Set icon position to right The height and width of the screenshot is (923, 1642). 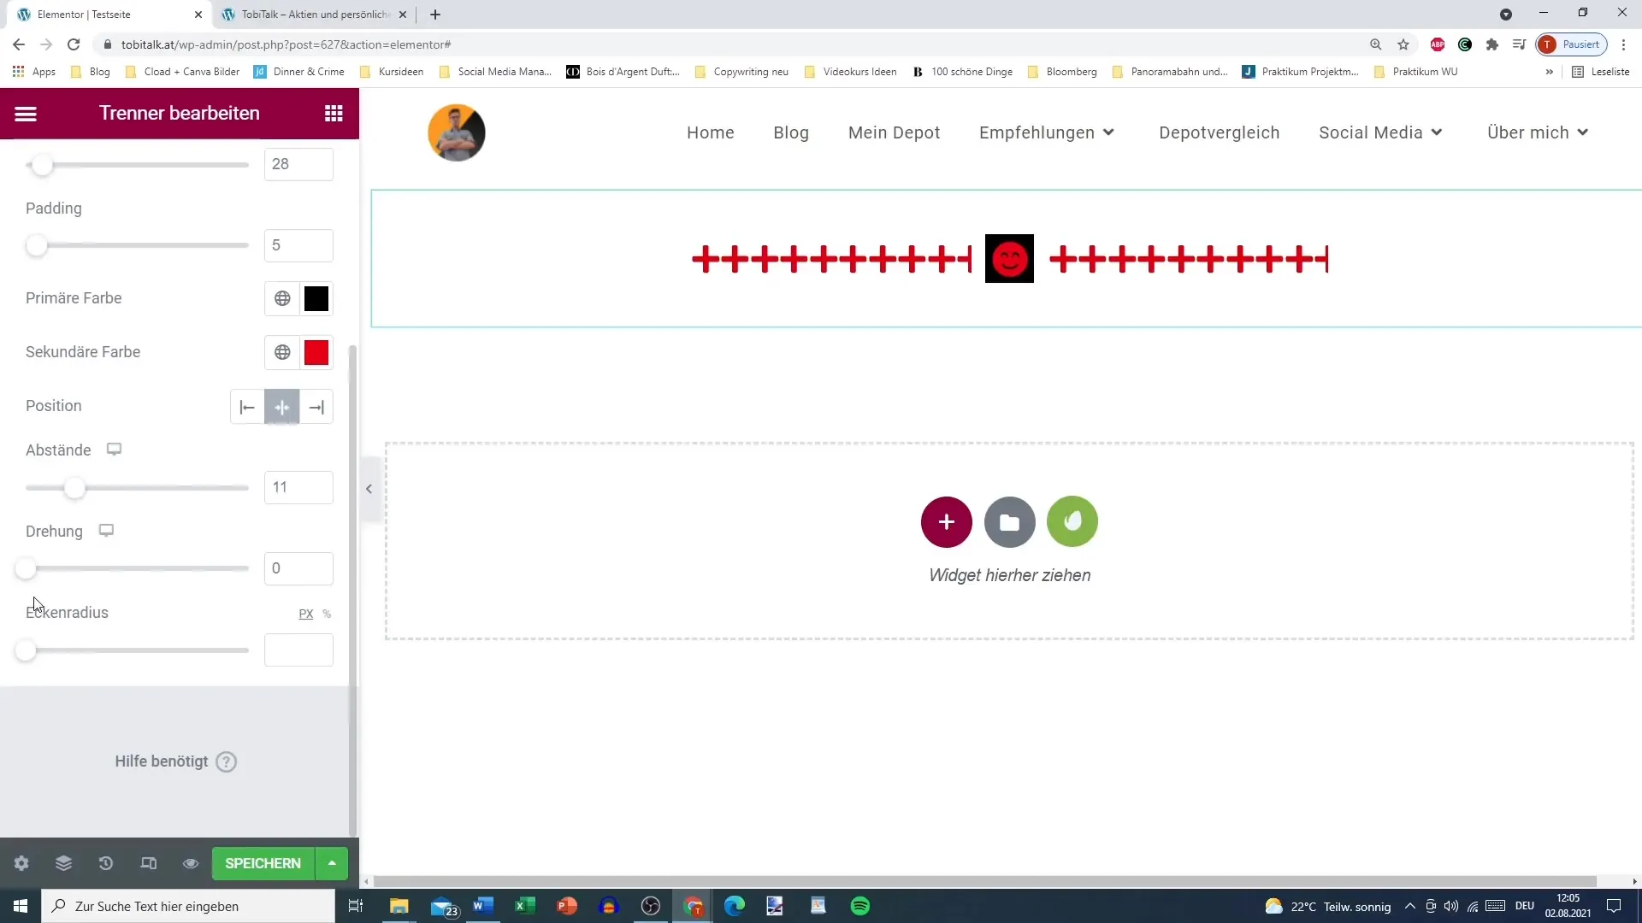point(316,407)
